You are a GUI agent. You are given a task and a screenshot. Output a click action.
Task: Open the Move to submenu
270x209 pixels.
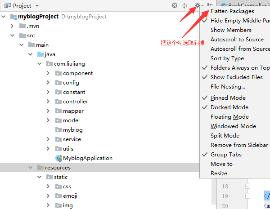(x=235, y=164)
